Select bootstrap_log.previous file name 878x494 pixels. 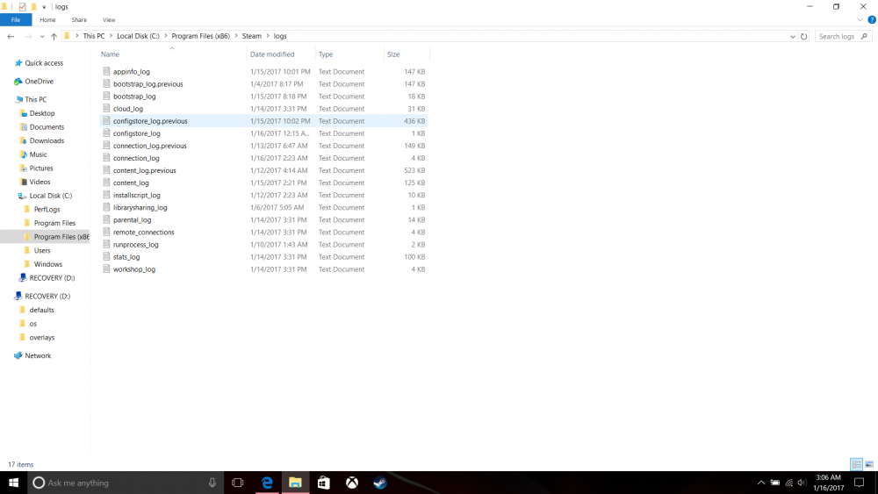tap(148, 84)
